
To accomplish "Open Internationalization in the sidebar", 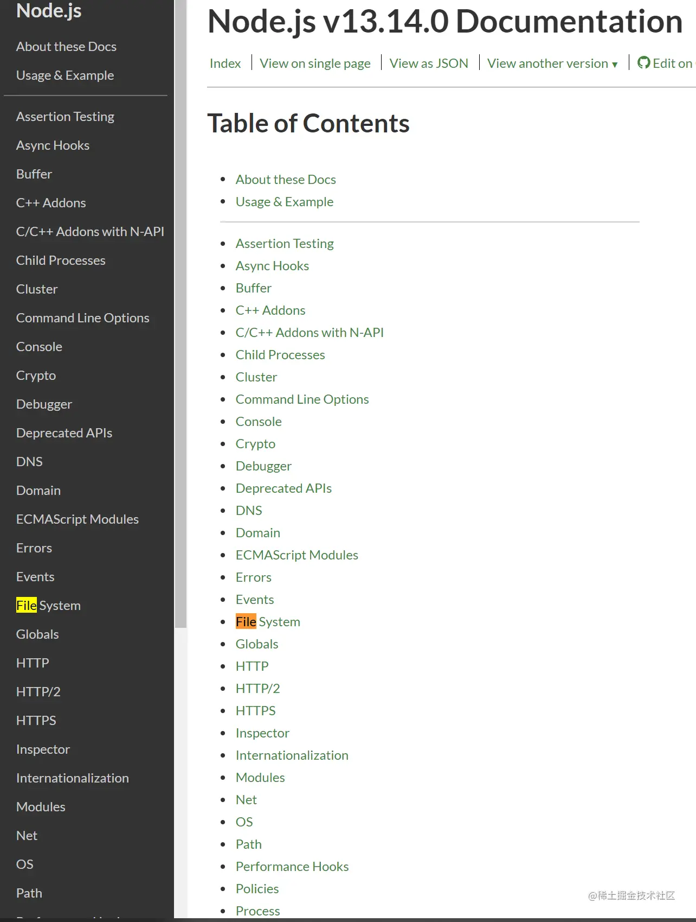I will click(73, 778).
